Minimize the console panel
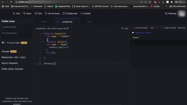This screenshot has width=187, height=105. coord(181,28)
